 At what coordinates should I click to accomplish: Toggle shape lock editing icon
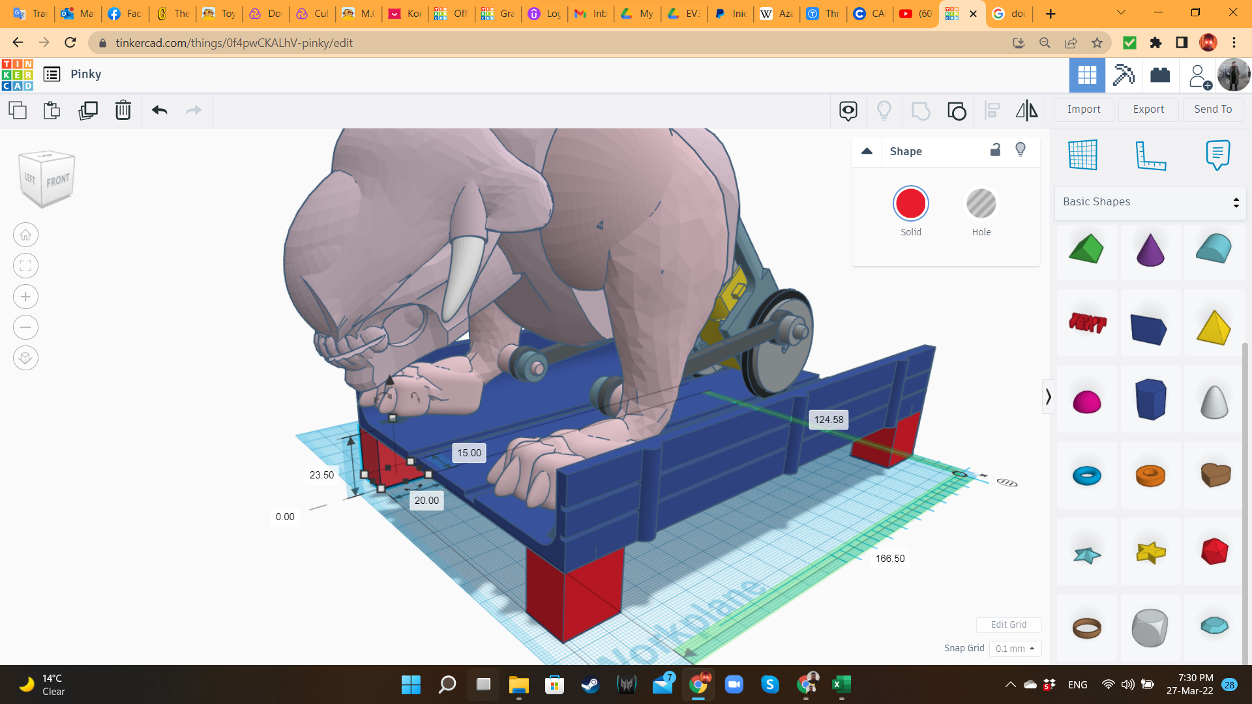(x=995, y=150)
